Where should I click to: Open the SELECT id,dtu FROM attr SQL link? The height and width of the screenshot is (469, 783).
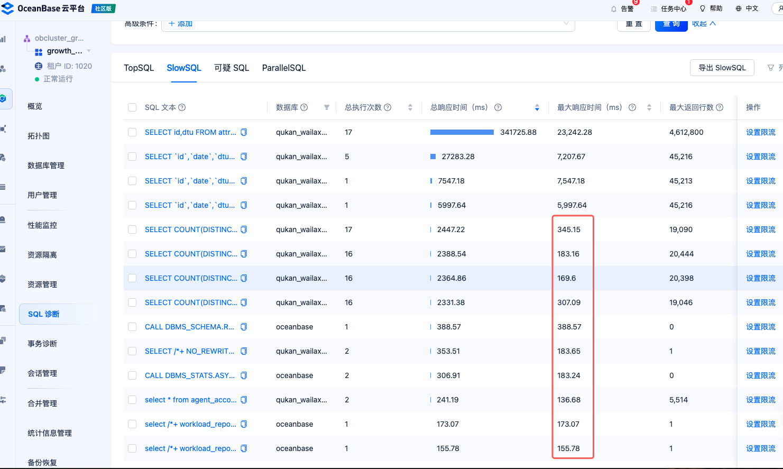[190, 132]
